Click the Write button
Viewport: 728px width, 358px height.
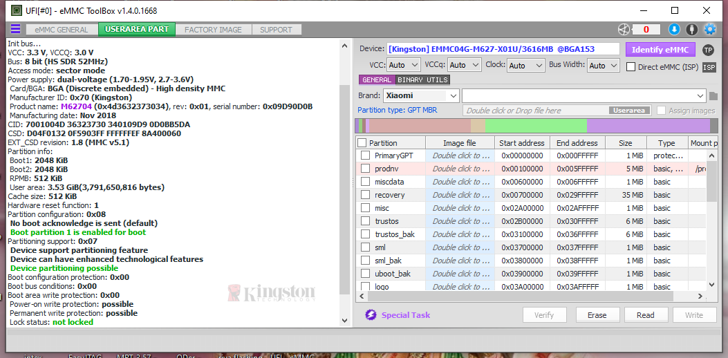(694, 315)
